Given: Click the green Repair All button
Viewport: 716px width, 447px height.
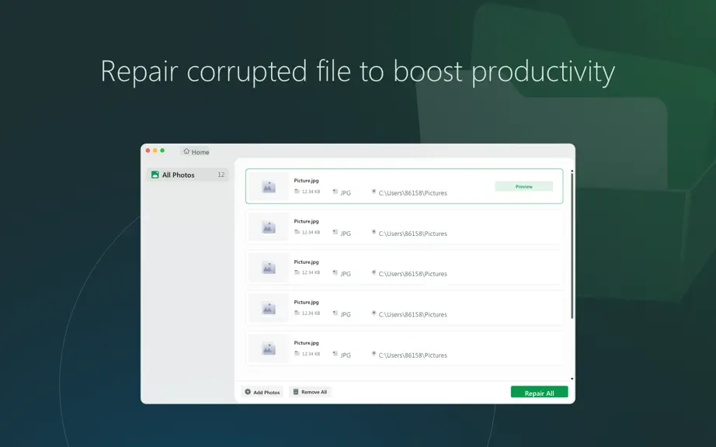Looking at the screenshot, I should (x=539, y=392).
